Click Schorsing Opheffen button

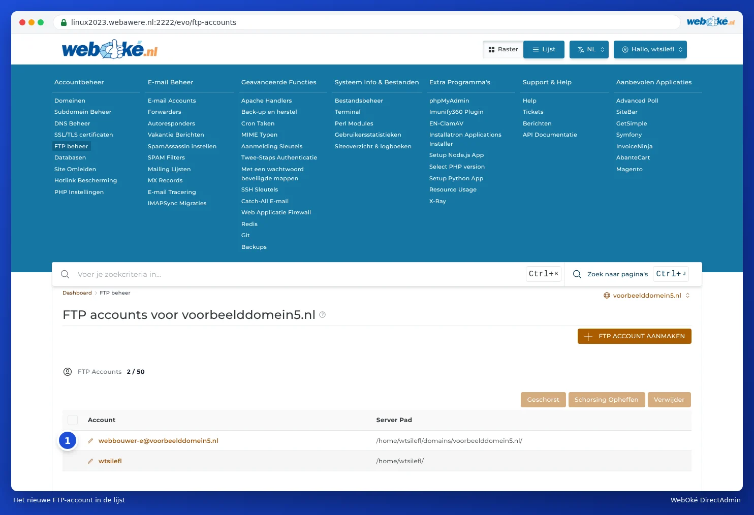click(x=607, y=400)
